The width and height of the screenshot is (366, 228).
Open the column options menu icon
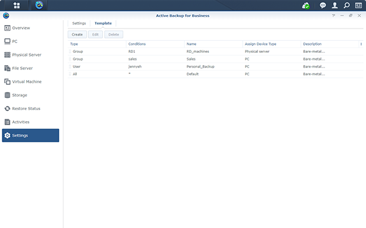click(361, 44)
